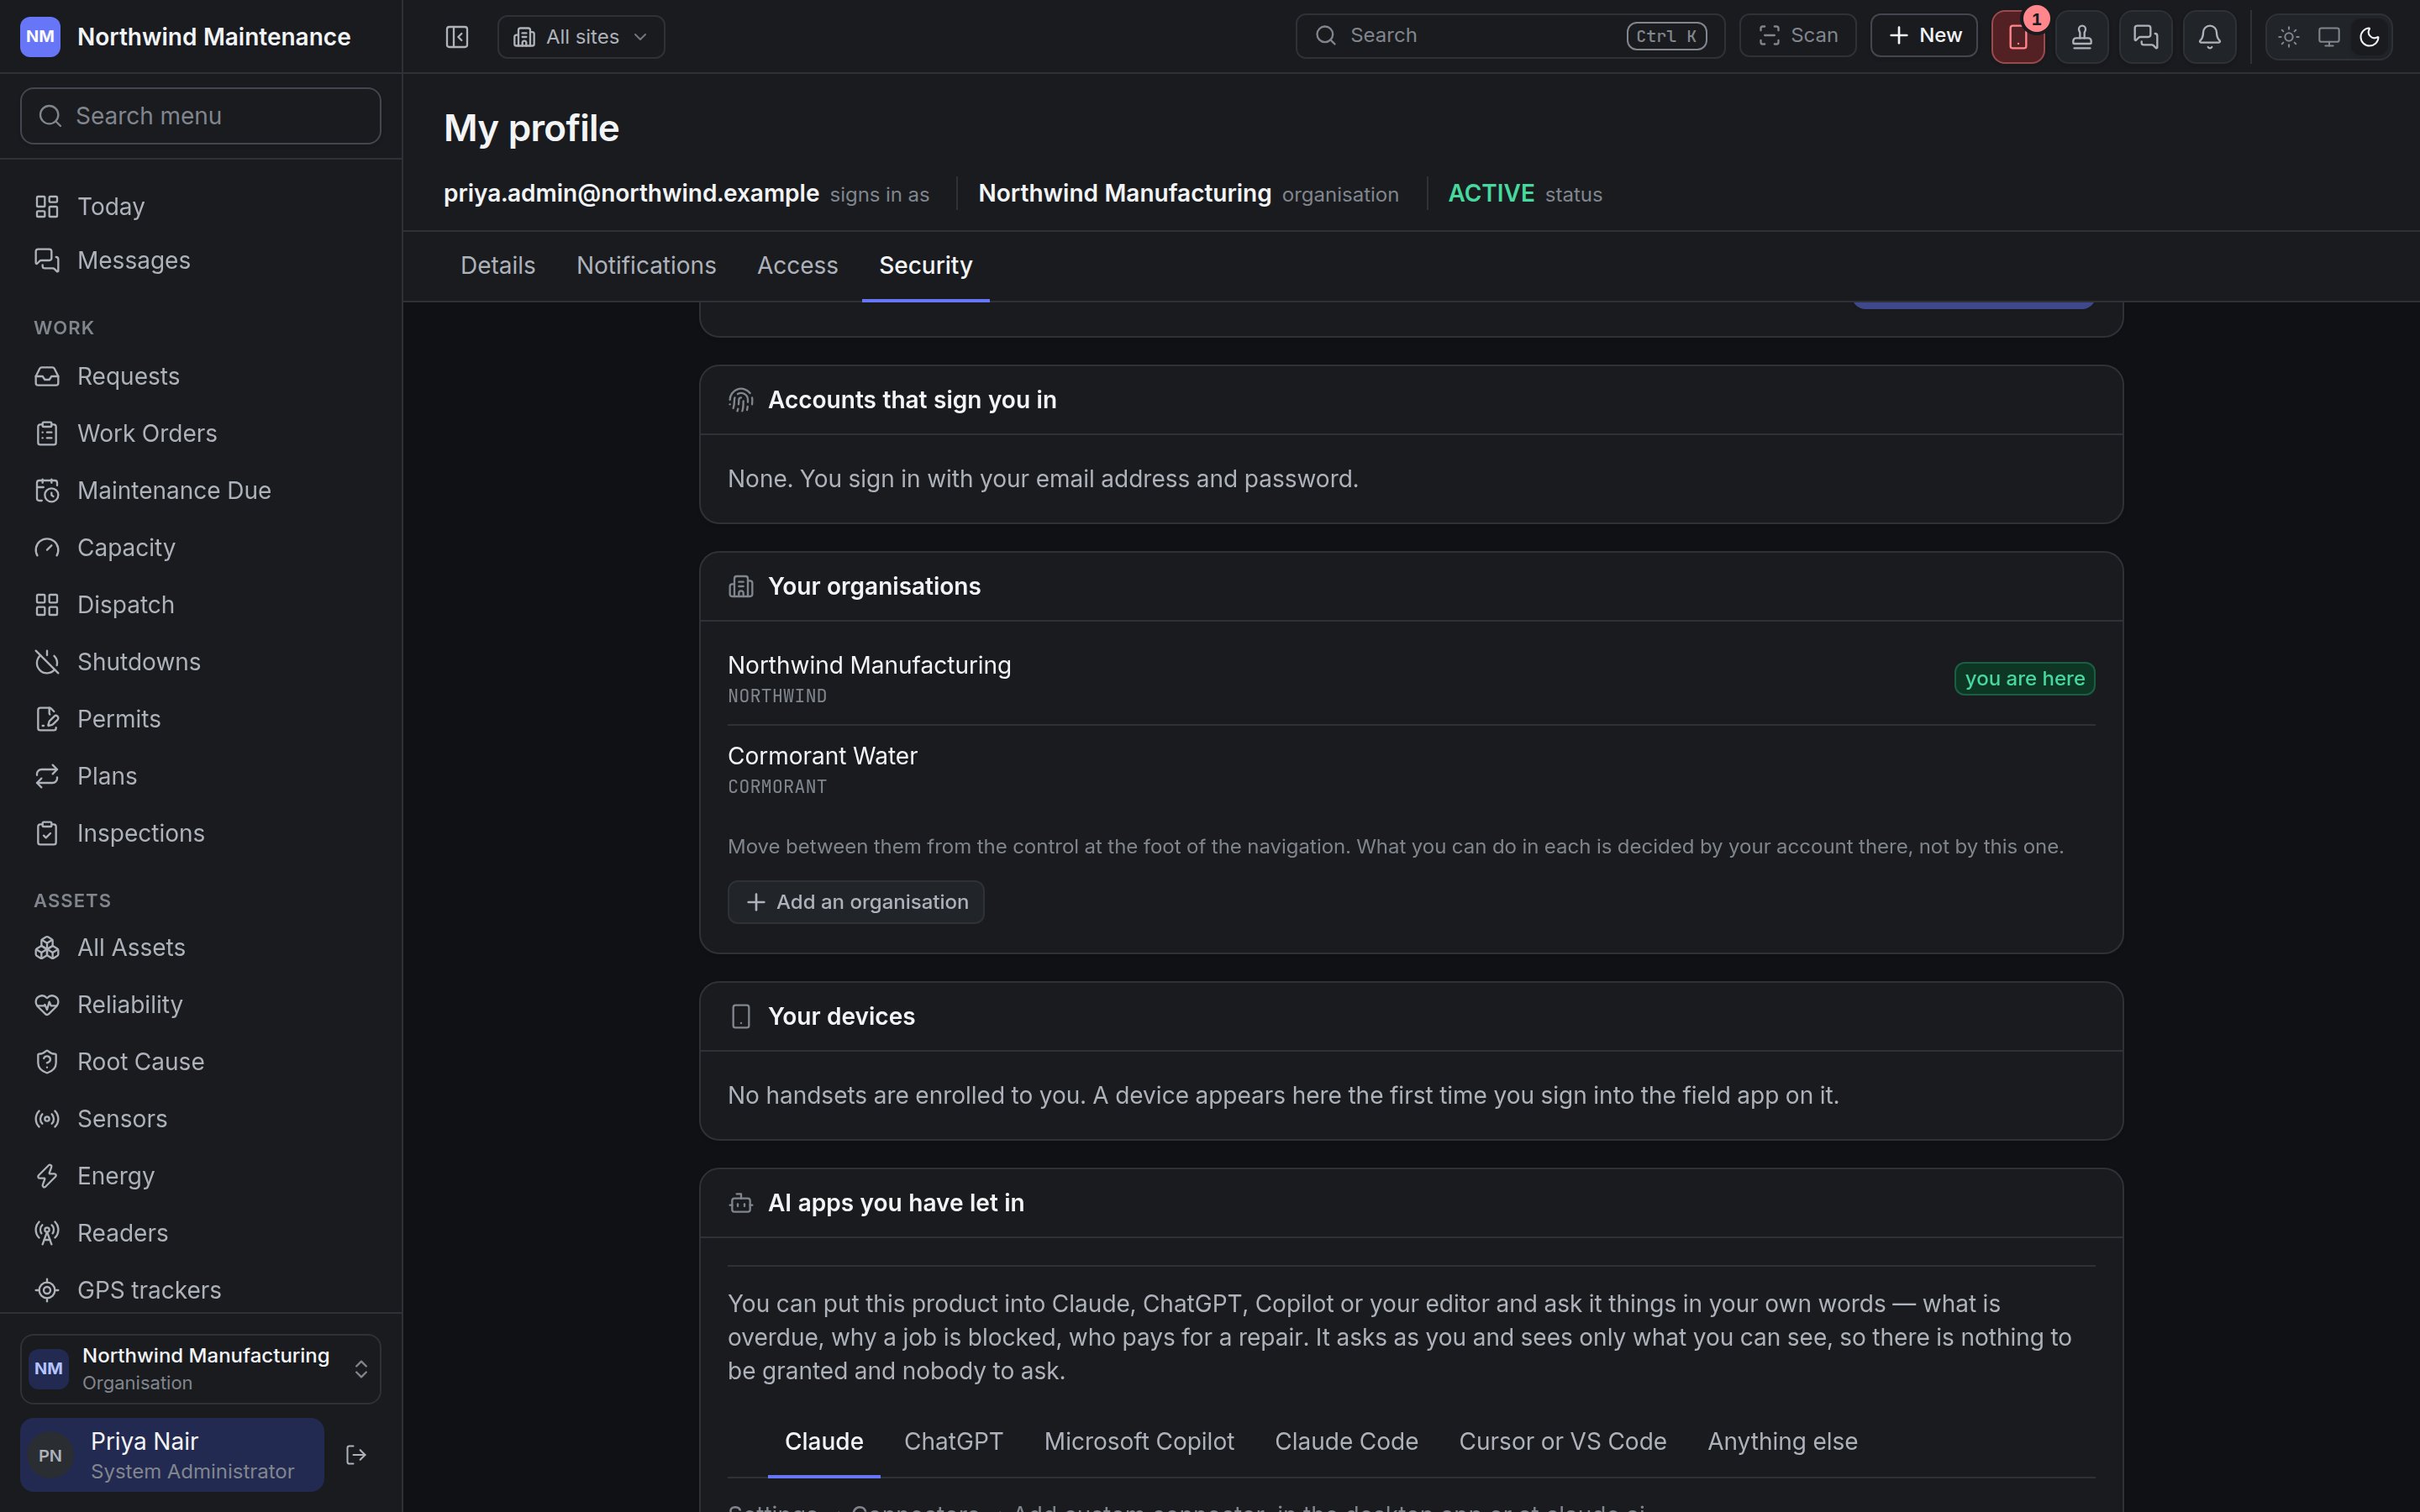Click the Scan button
Screen dimensions: 2420x1512
(1797, 36)
